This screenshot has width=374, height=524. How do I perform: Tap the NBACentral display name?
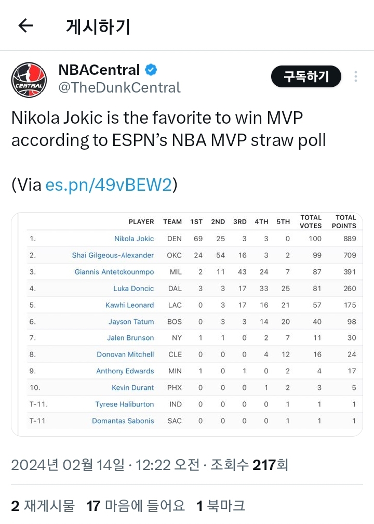click(x=99, y=70)
